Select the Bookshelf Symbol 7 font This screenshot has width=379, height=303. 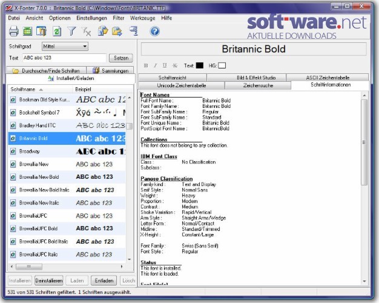click(67, 113)
